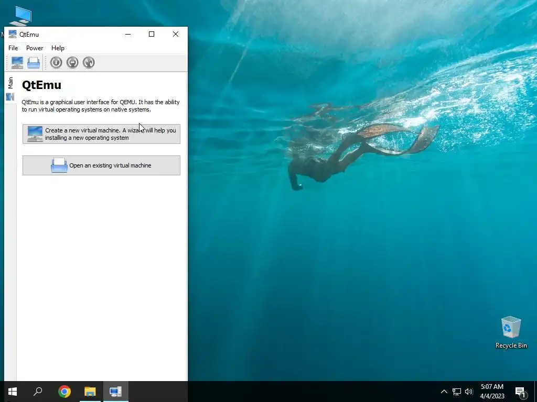Viewport: 537px width, 402px height.
Task: Open network status tray icon
Action: pyautogui.click(x=457, y=392)
